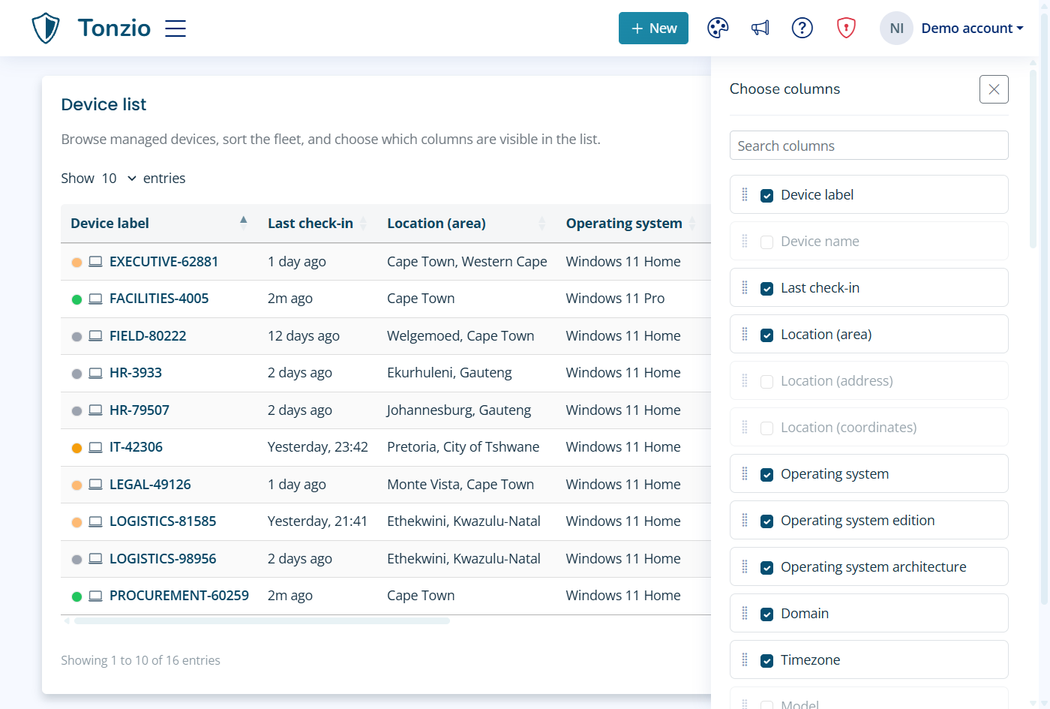Click green status dot for FACILITIES-4005
The image size is (1050, 709).
pyautogui.click(x=76, y=299)
